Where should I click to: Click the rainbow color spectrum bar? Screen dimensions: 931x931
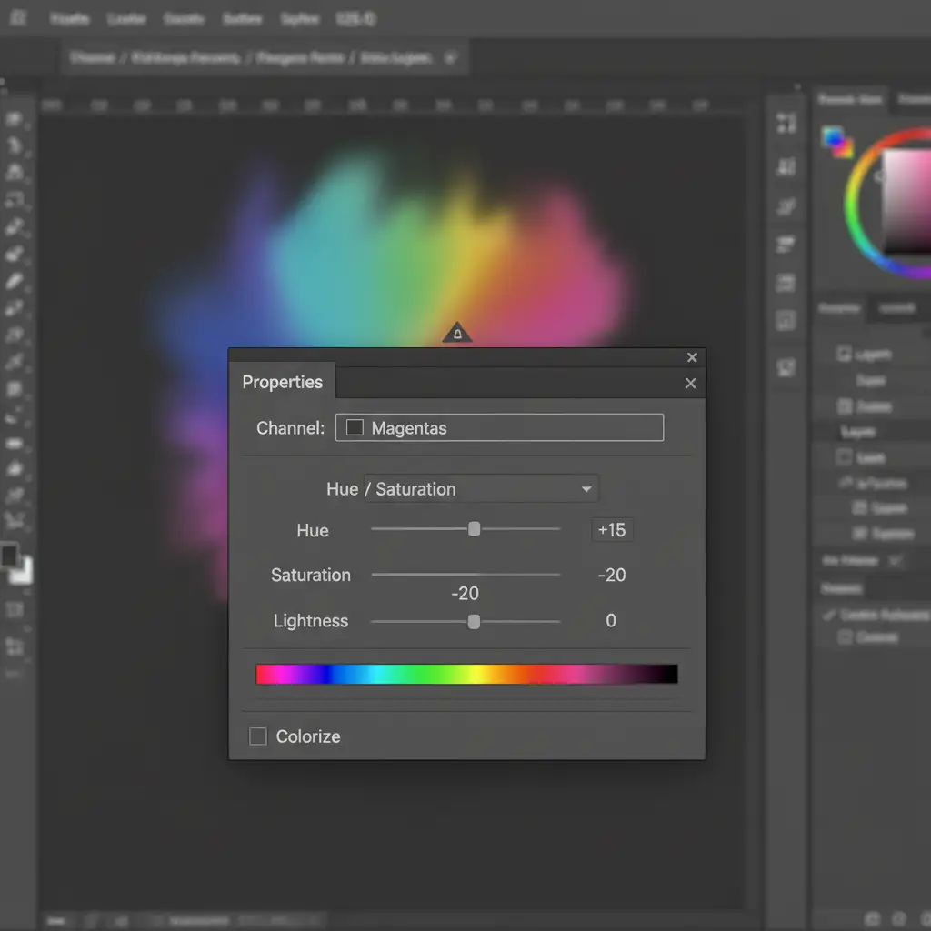click(x=466, y=674)
